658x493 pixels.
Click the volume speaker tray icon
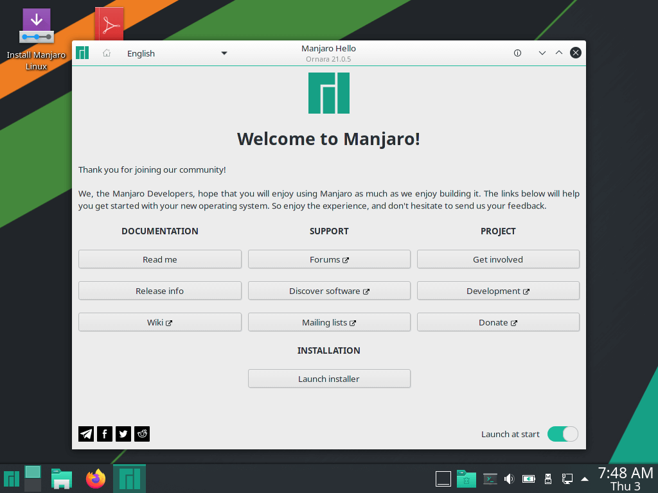[x=510, y=479]
